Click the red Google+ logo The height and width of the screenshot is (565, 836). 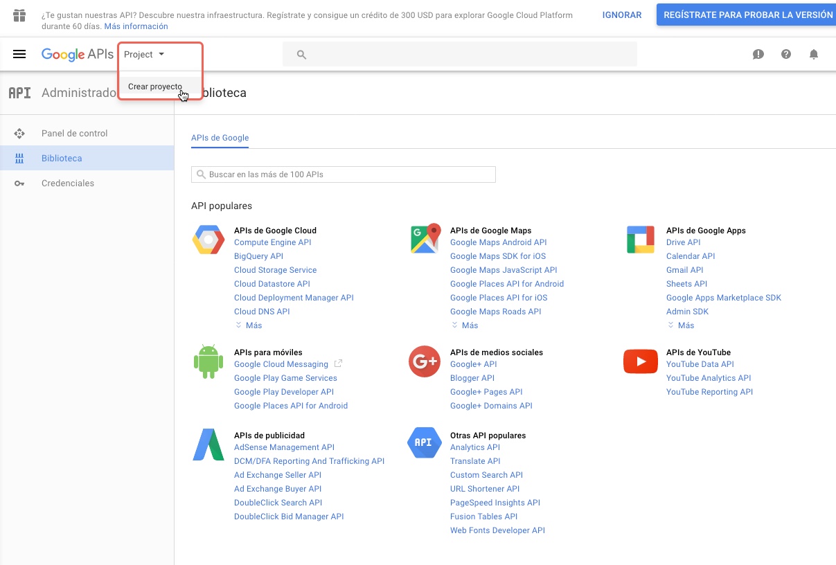(425, 361)
